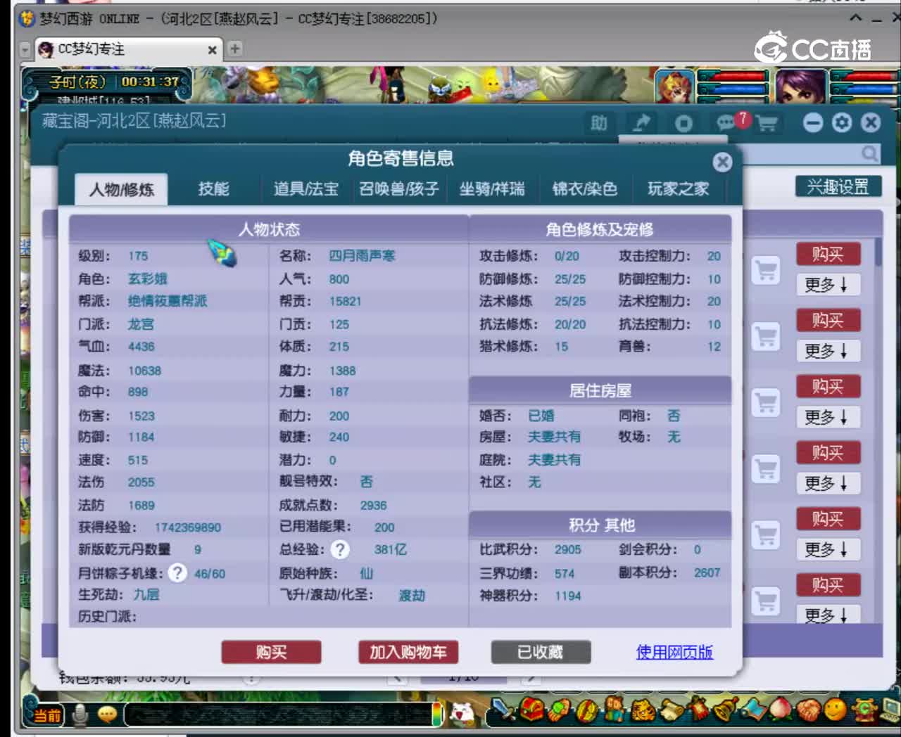Open messages bubble with 7 badge
This screenshot has height=737, width=901.
click(x=727, y=123)
